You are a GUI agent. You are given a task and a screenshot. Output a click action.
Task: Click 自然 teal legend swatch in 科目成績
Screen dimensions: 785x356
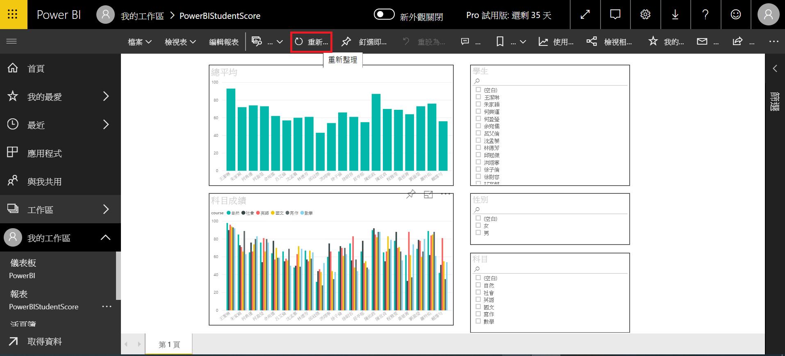229,213
